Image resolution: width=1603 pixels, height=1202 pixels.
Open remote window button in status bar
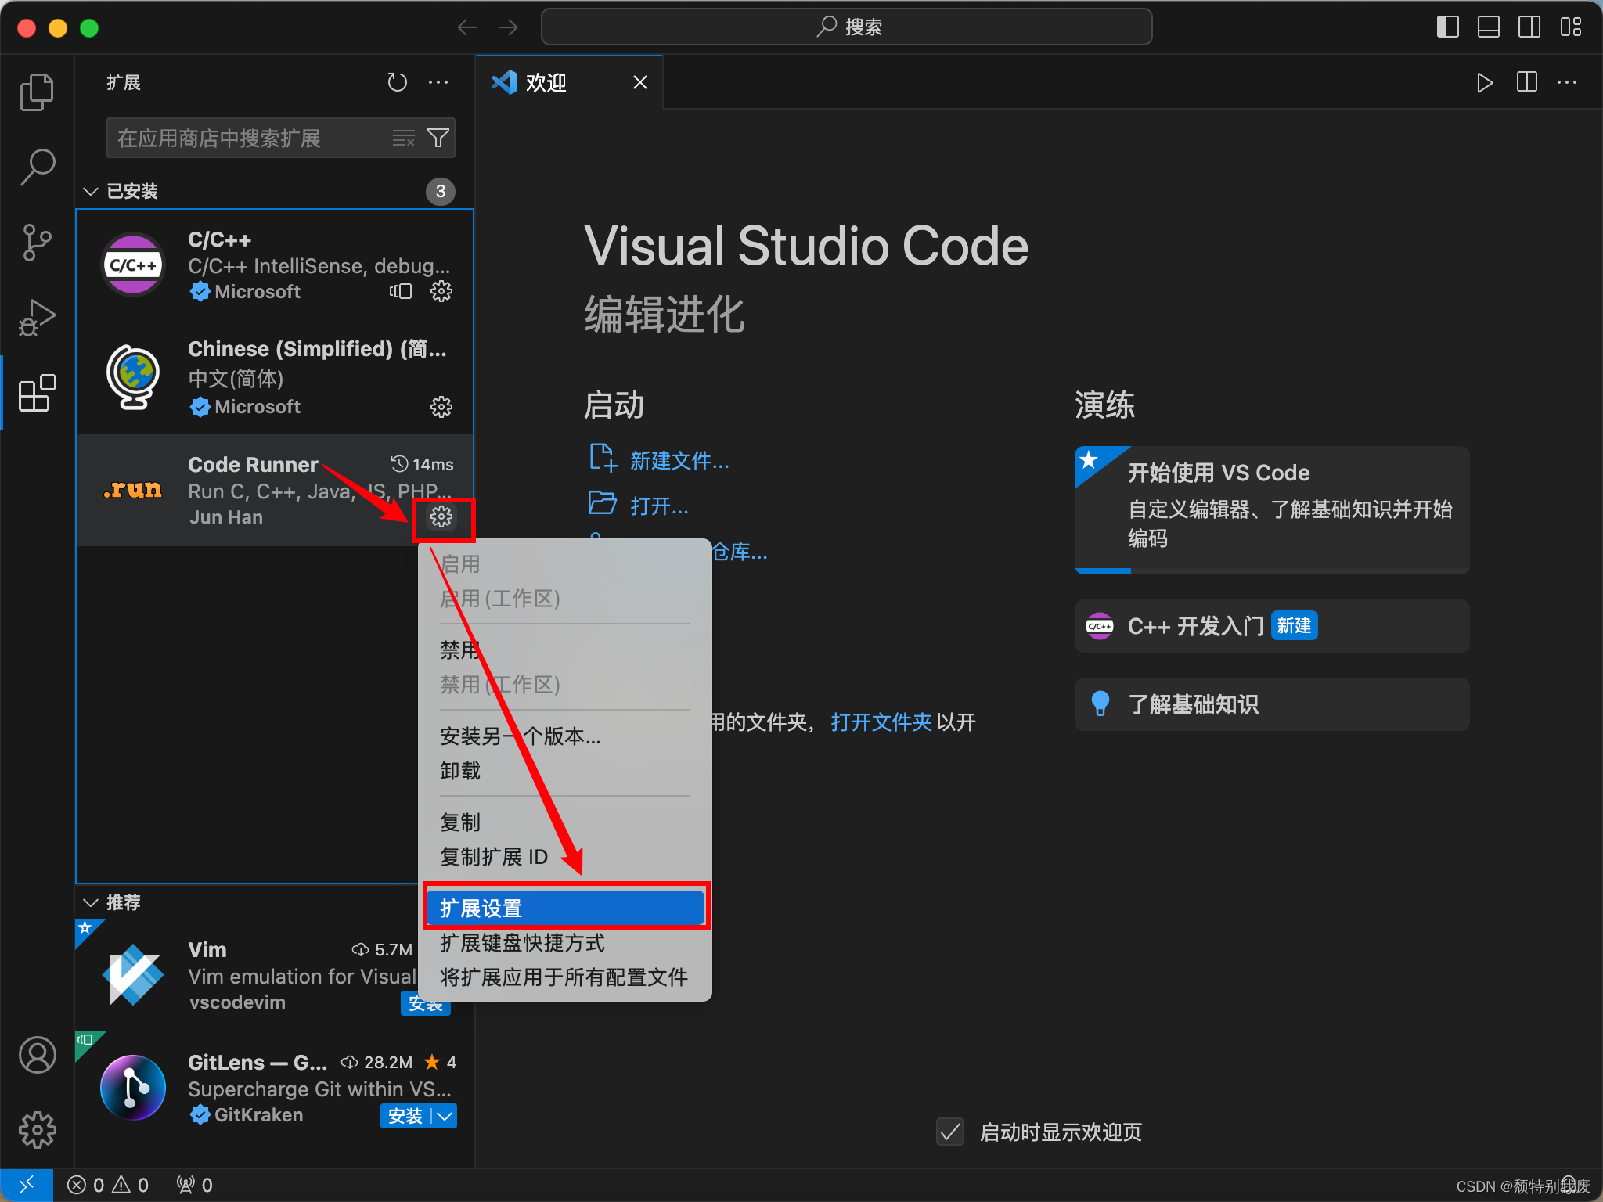(x=27, y=1185)
